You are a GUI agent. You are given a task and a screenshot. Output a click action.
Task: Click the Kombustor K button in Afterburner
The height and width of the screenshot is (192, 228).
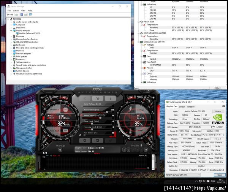tap(85, 98)
